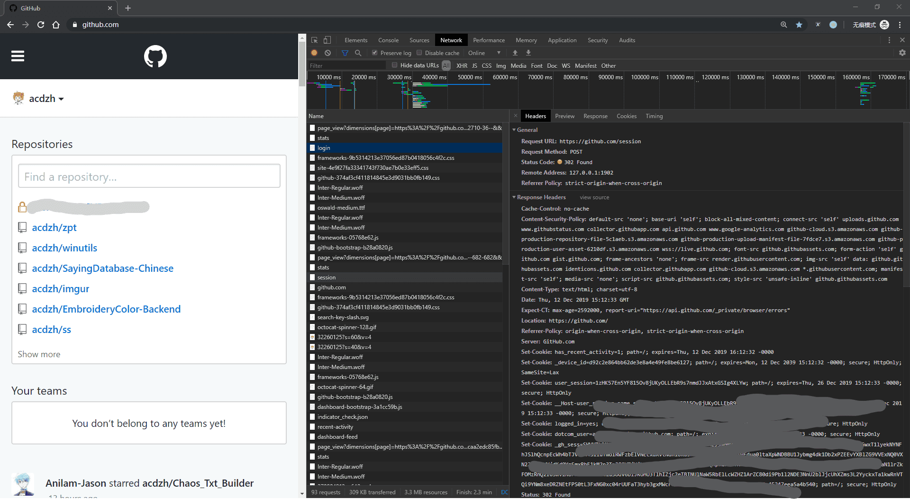Click the record network log button
The height and width of the screenshot is (499, 910).
[314, 53]
